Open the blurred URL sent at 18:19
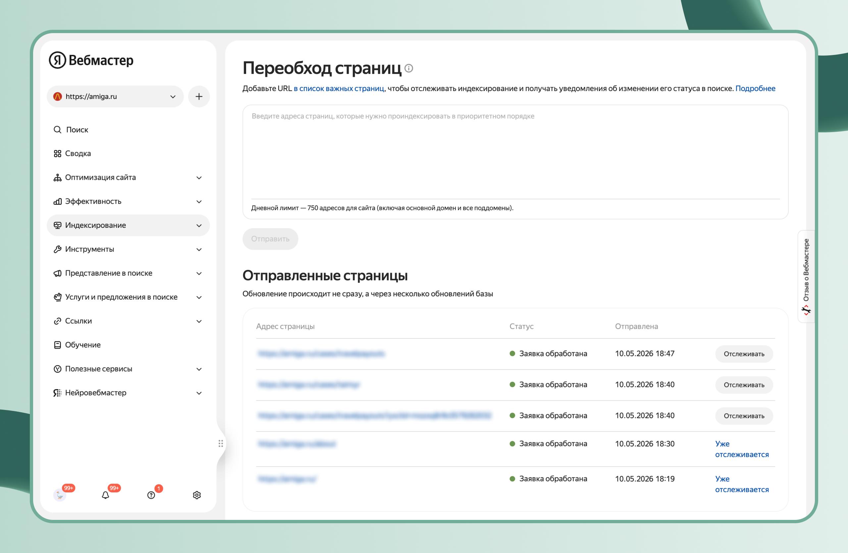Image resolution: width=848 pixels, height=553 pixels. [x=287, y=478]
